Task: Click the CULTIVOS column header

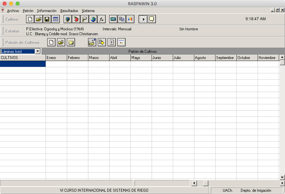Action: coord(23,58)
